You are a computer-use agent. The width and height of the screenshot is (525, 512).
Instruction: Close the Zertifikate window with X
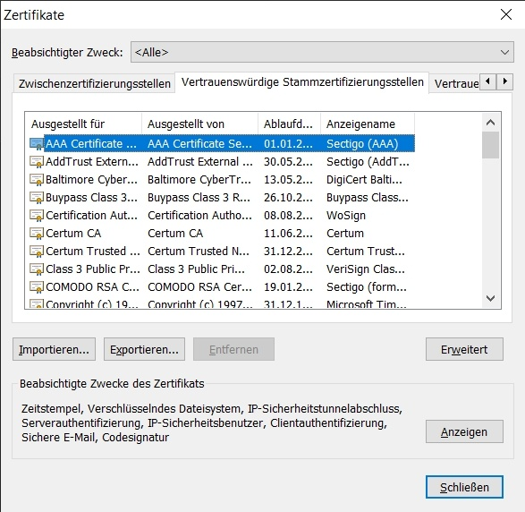[506, 14]
